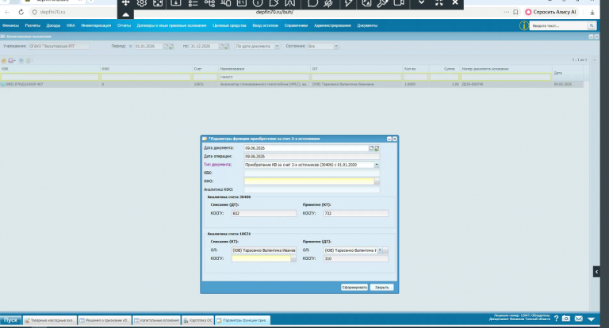Click Закрыть button in dialog
The height and width of the screenshot is (328, 609).
point(381,288)
